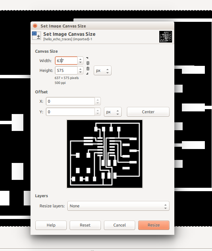Viewport: 212px width, 251px height.
Task: Focus the Offset X input field
Action: 70,101
